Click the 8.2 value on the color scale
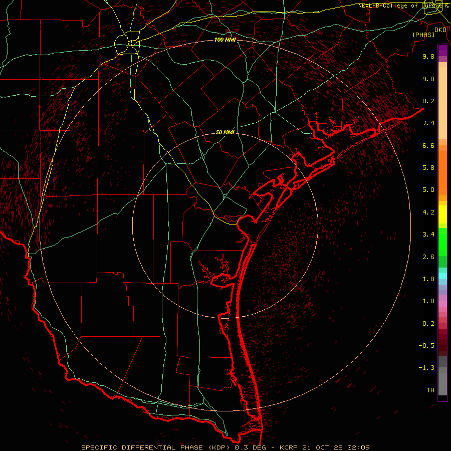Screen dimensions: 451x451 pyautogui.click(x=428, y=101)
